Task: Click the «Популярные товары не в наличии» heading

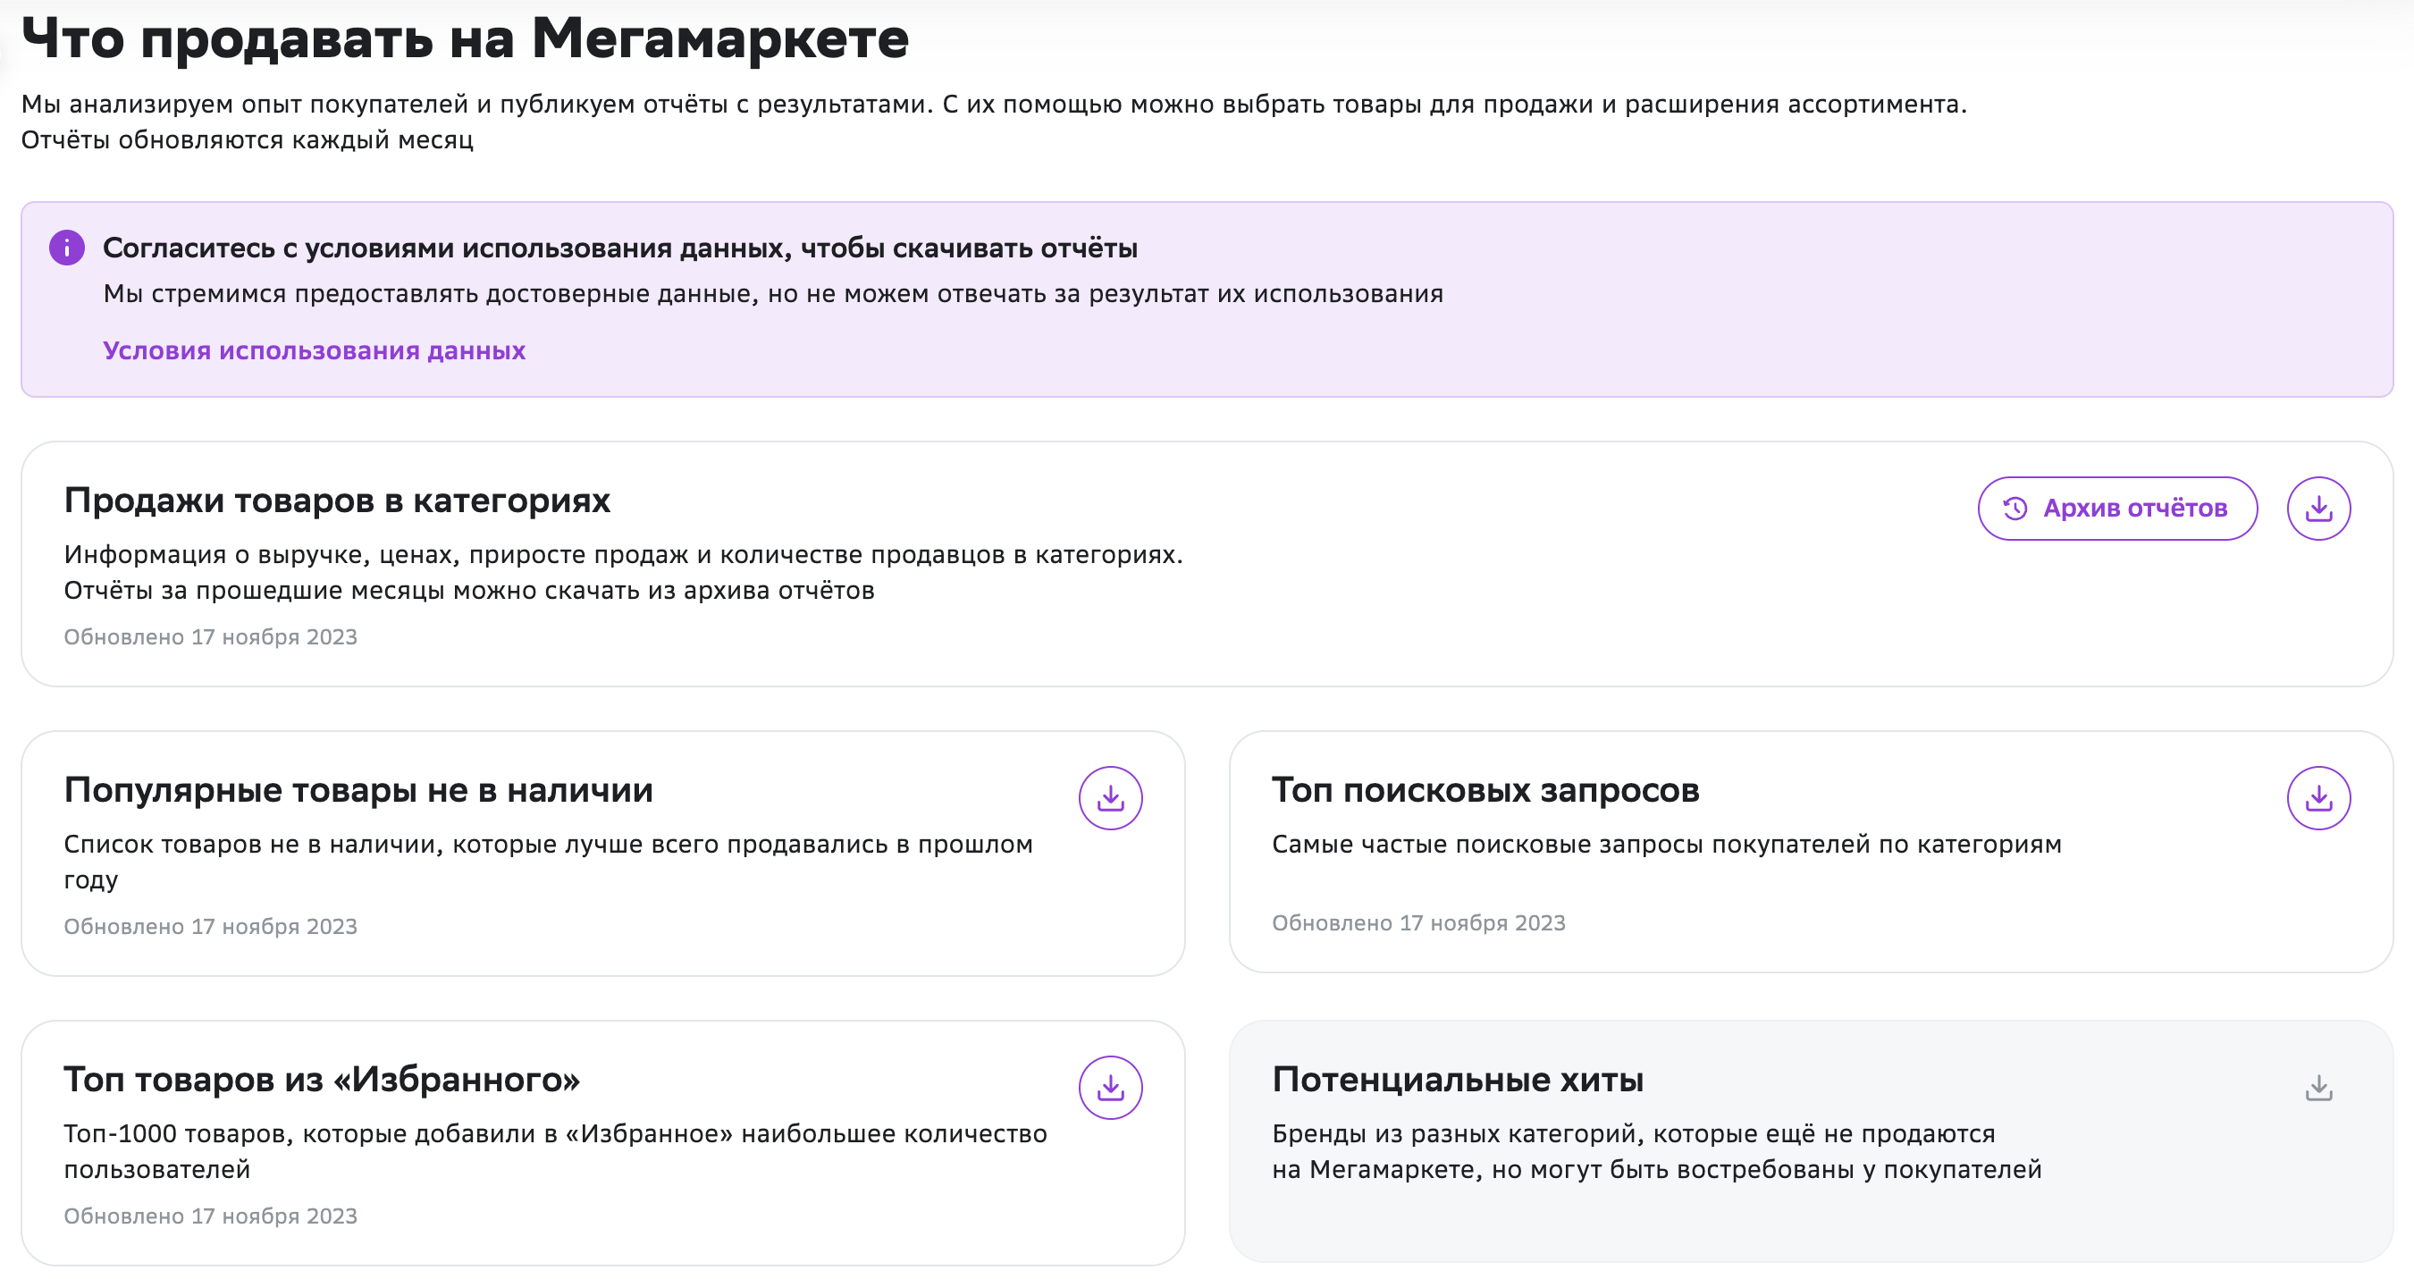Action: 358,790
